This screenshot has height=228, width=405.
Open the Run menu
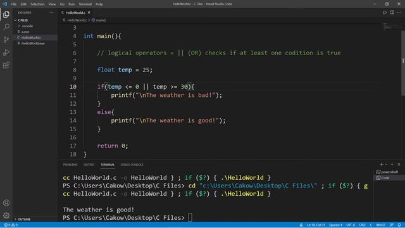[72, 4]
